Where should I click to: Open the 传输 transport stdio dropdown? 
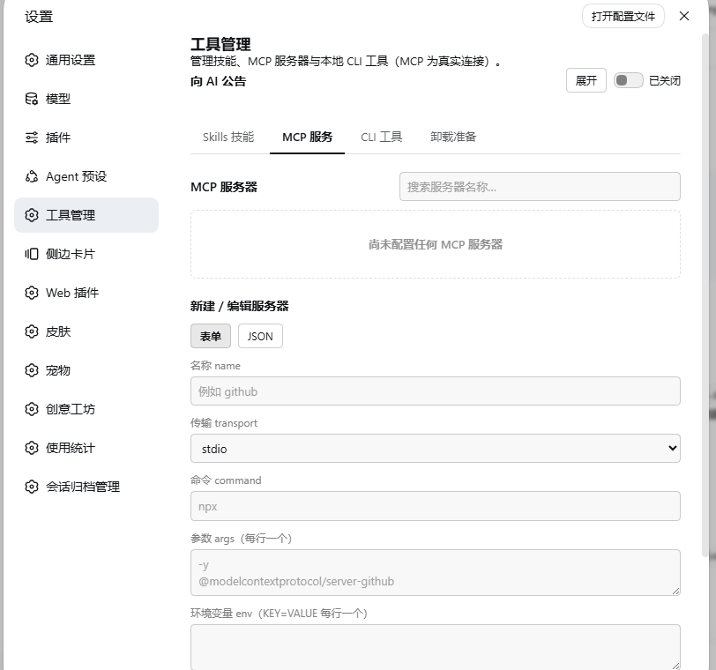pos(436,448)
